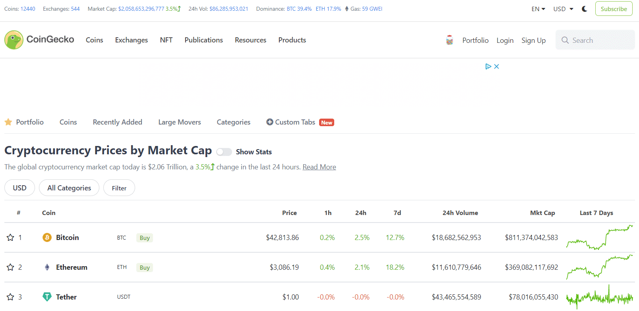Click the Ethereum coin logo
639x311 pixels.
[x=47, y=267]
